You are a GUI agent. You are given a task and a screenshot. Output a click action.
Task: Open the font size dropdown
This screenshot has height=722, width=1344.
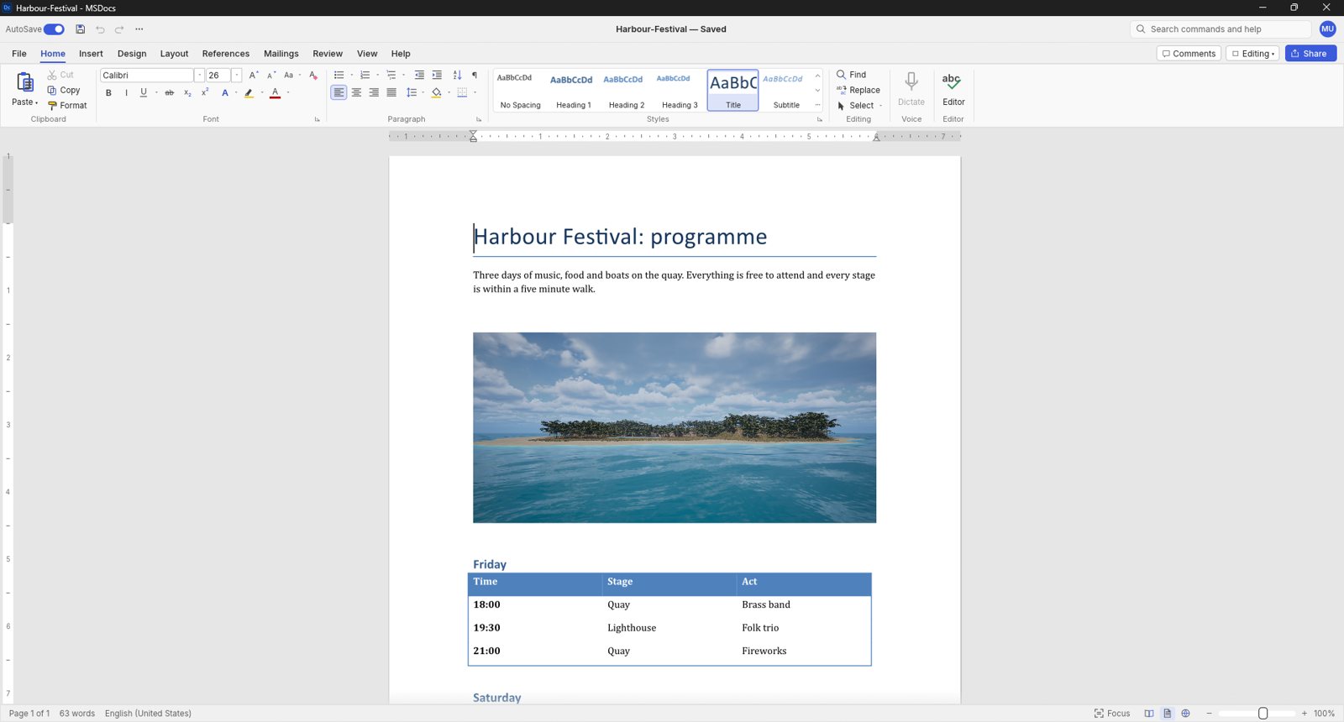pyautogui.click(x=237, y=76)
